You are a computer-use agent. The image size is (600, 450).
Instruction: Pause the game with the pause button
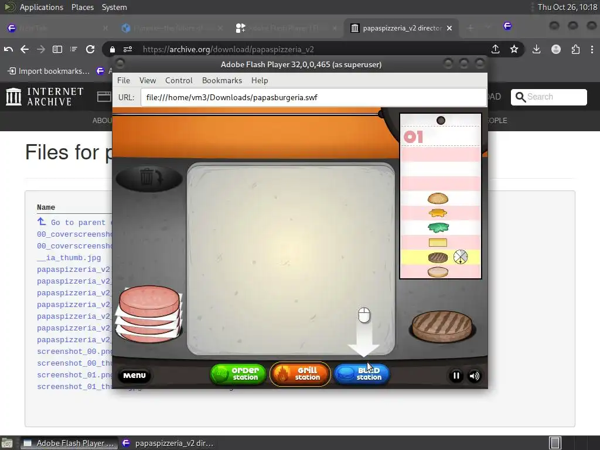click(456, 376)
